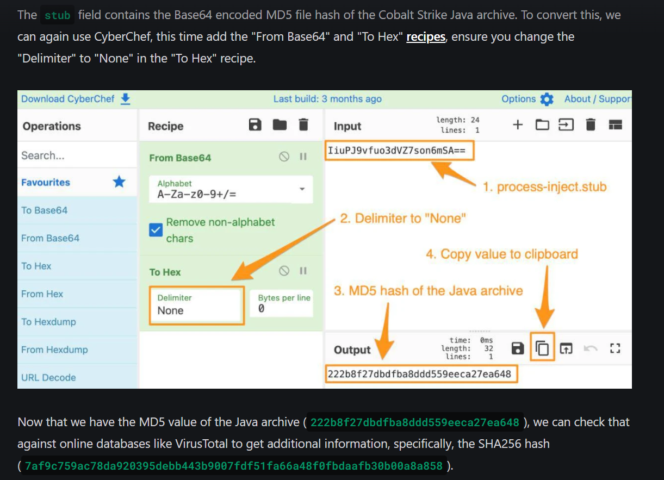The width and height of the screenshot is (664, 480).
Task: Select To Base64 in the Operations list
Action: [x=77, y=210]
